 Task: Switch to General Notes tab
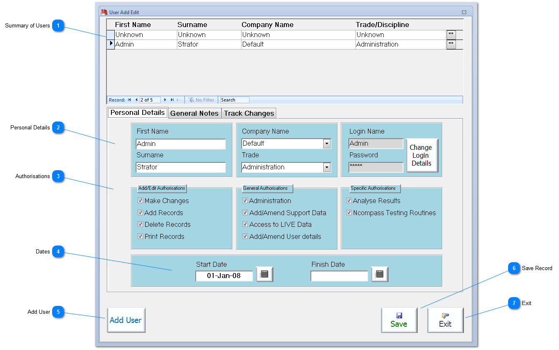[194, 113]
